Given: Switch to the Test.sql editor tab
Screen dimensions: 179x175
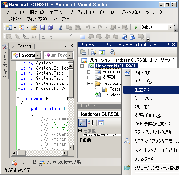Looking at the screenshot, I should click(25, 46).
